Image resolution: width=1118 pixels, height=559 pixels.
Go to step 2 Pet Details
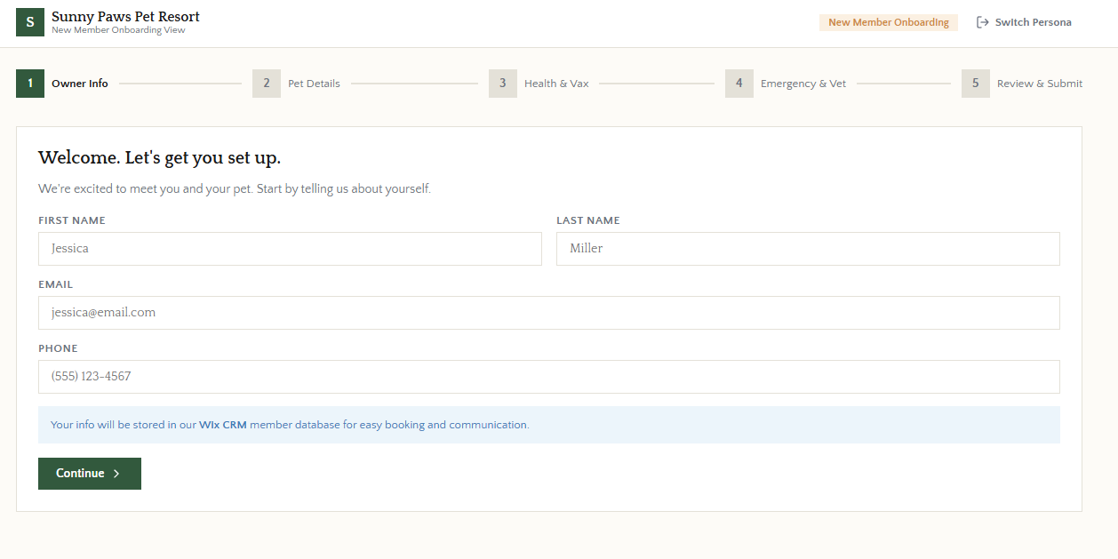(297, 84)
